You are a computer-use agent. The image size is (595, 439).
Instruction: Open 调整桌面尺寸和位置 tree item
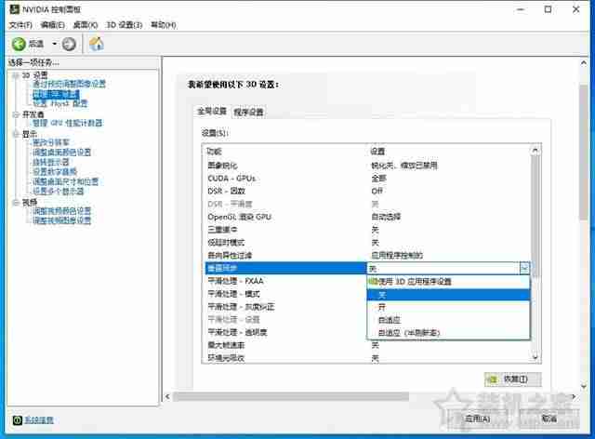click(66, 181)
